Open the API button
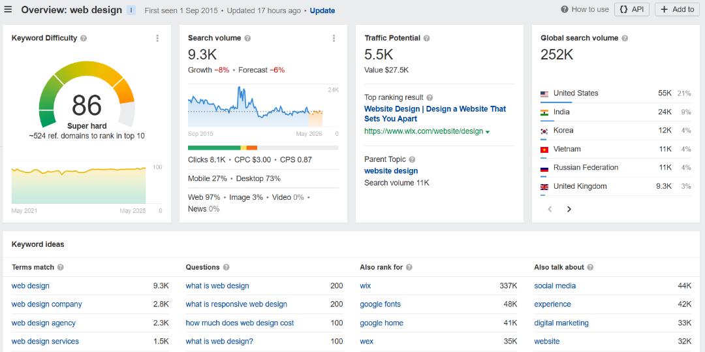Screen dimensions: 705x352 631,9
